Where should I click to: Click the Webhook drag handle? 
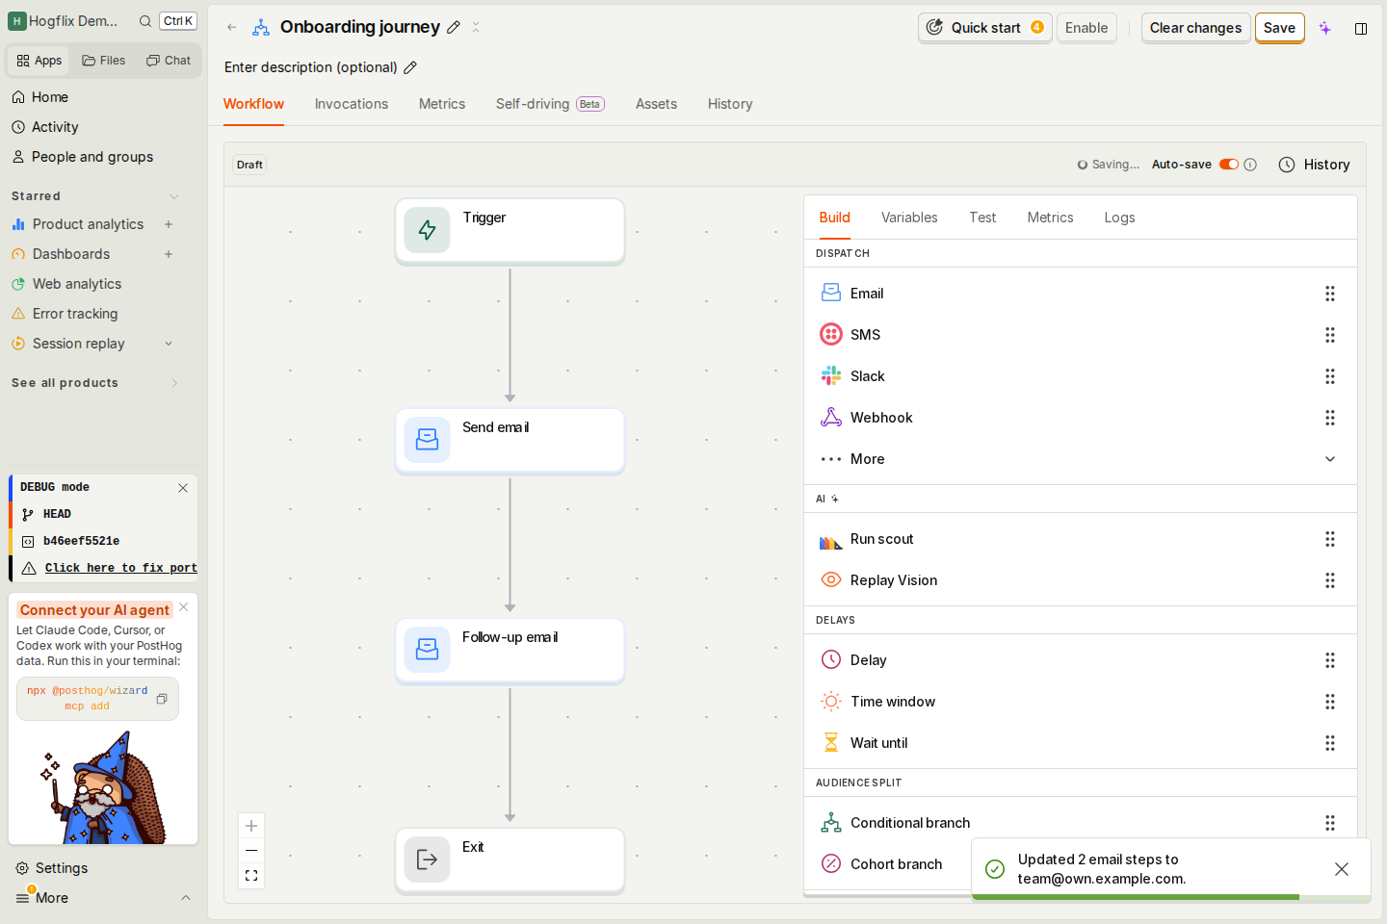(x=1330, y=418)
